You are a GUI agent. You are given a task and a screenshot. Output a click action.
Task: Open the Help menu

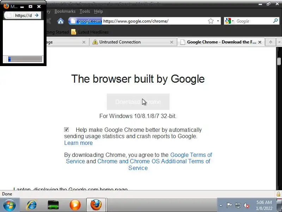(98, 11)
